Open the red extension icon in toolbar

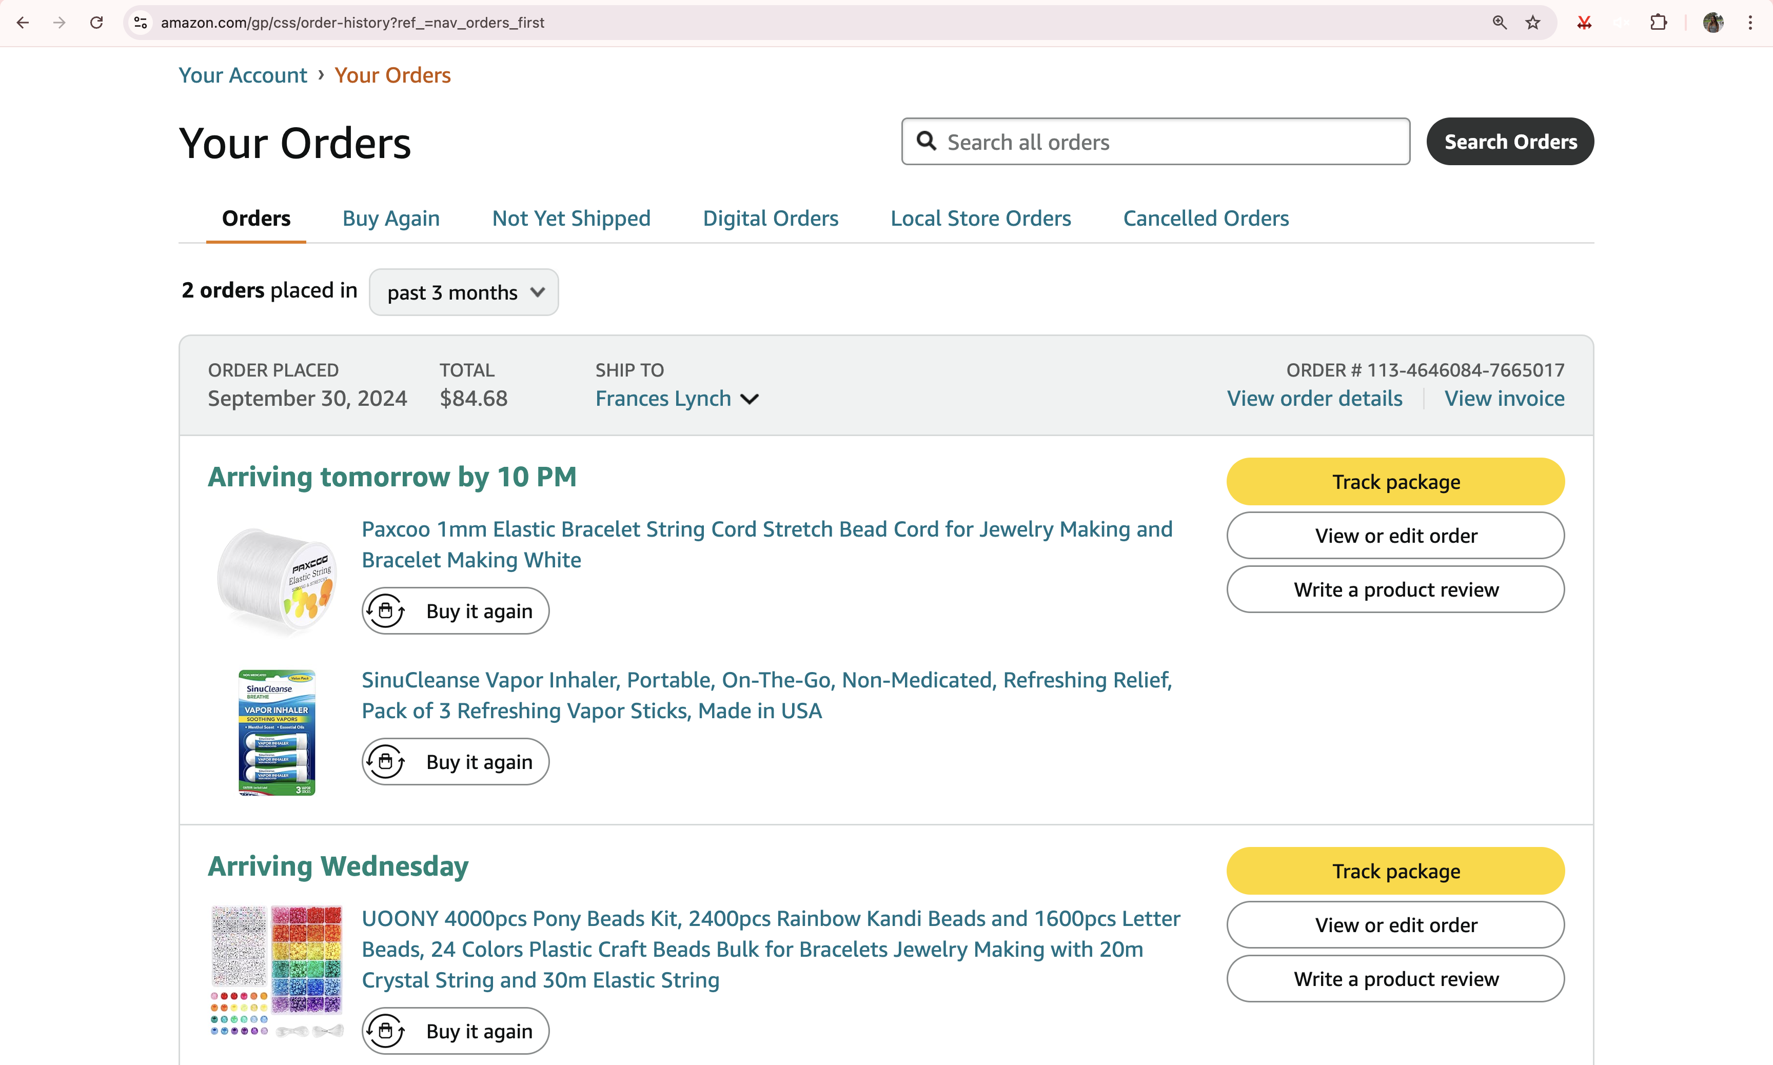click(x=1584, y=23)
